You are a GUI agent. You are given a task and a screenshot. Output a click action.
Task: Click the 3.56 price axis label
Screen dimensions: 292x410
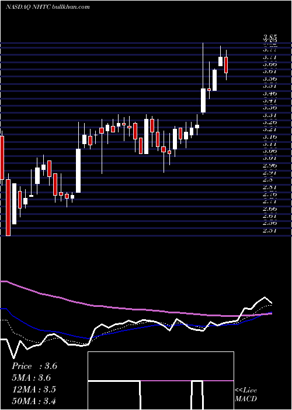click(270, 78)
